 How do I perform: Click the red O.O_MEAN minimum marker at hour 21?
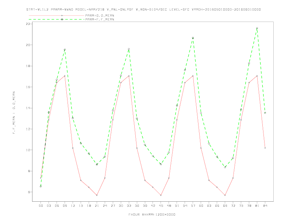(x=97, y=195)
